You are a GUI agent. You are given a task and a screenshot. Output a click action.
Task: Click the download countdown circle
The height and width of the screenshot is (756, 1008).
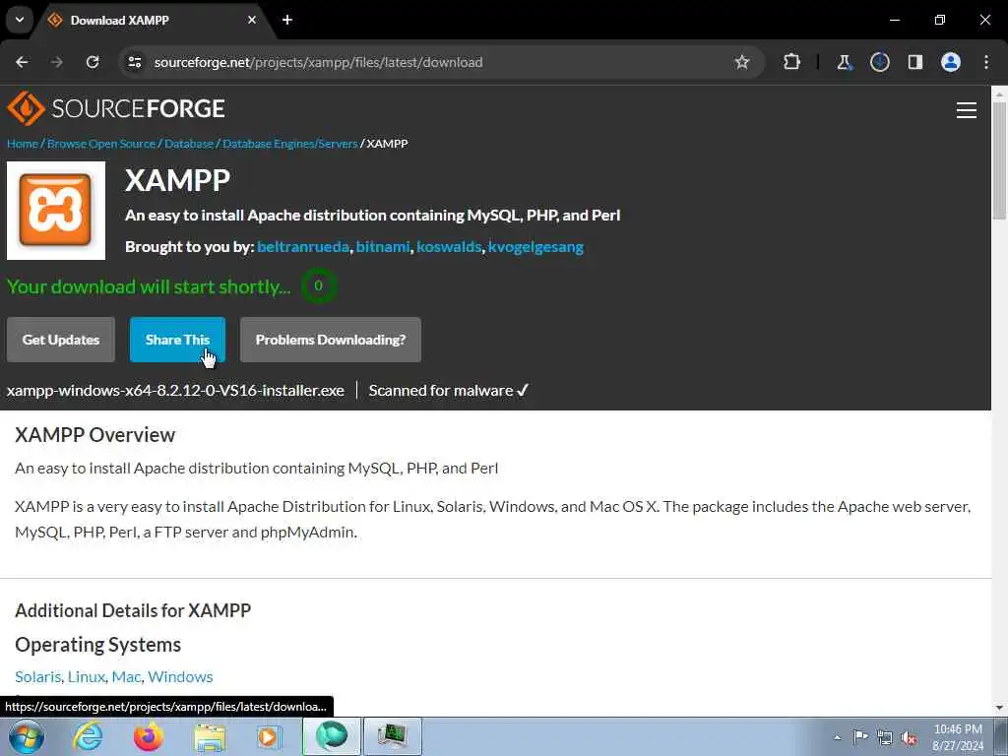(318, 286)
